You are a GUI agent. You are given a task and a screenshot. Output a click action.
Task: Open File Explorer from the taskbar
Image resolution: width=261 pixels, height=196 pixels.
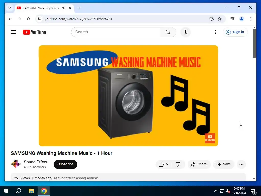pos(31,191)
